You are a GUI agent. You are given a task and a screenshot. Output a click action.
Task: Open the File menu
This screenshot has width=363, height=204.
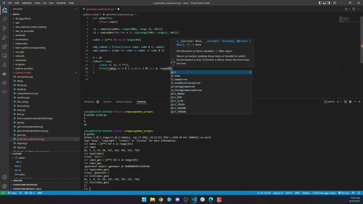[10, 3]
